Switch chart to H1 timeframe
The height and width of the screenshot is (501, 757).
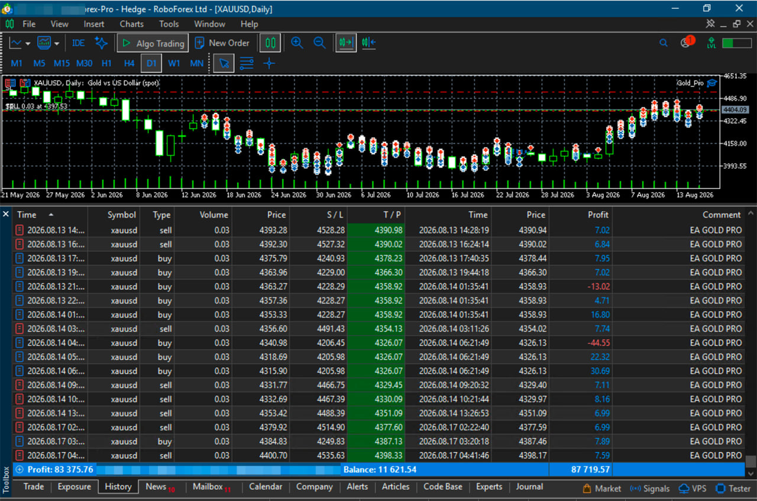[x=106, y=63]
